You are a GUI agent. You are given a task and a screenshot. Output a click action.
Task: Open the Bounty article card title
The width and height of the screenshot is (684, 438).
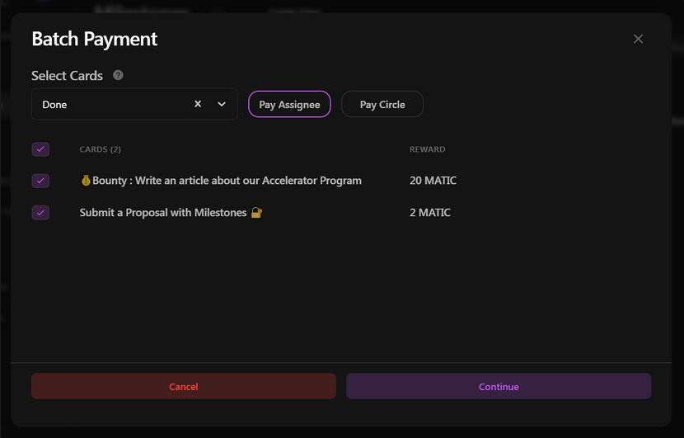pyautogui.click(x=227, y=181)
